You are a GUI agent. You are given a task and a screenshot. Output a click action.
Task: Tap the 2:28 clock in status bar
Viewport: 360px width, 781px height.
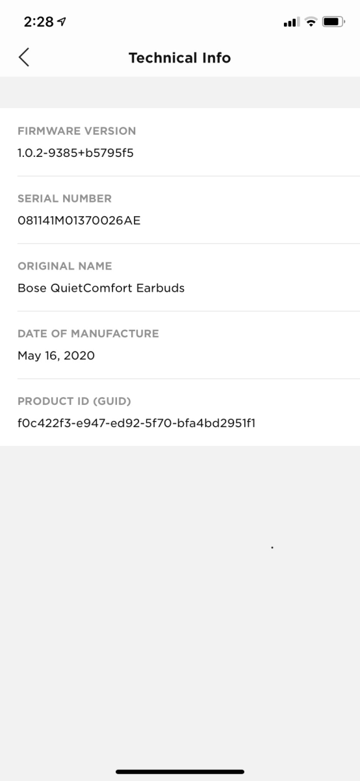pos(38,22)
